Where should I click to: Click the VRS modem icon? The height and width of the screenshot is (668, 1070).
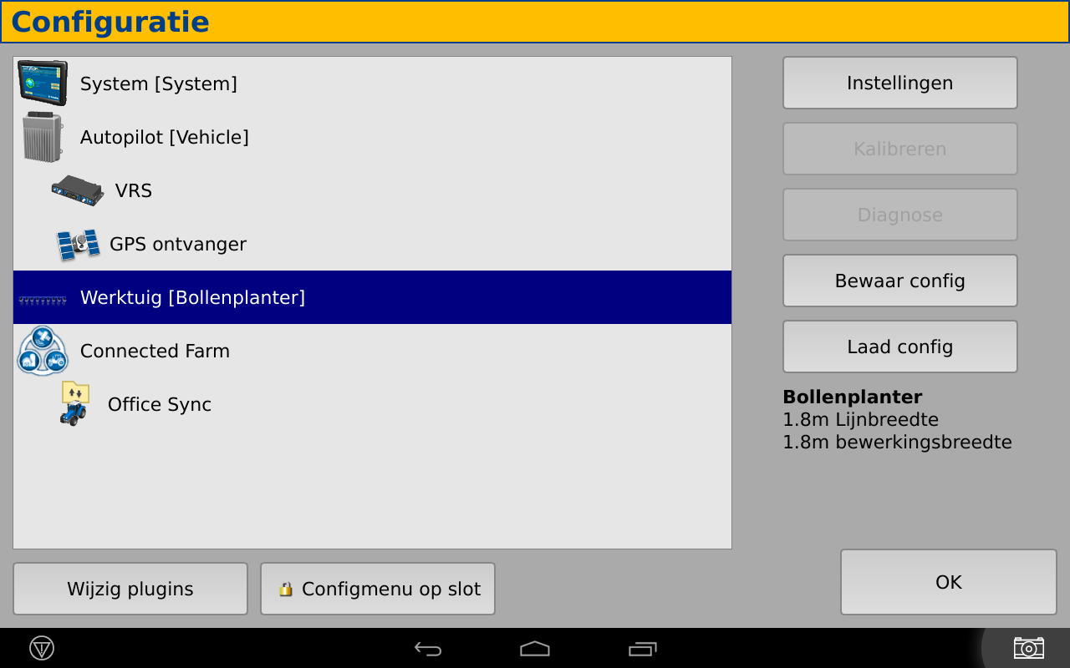pos(77,190)
